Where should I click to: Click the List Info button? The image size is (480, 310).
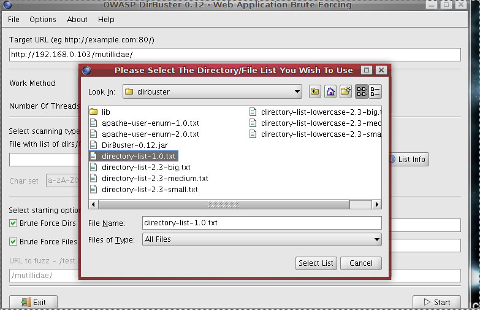point(410,160)
